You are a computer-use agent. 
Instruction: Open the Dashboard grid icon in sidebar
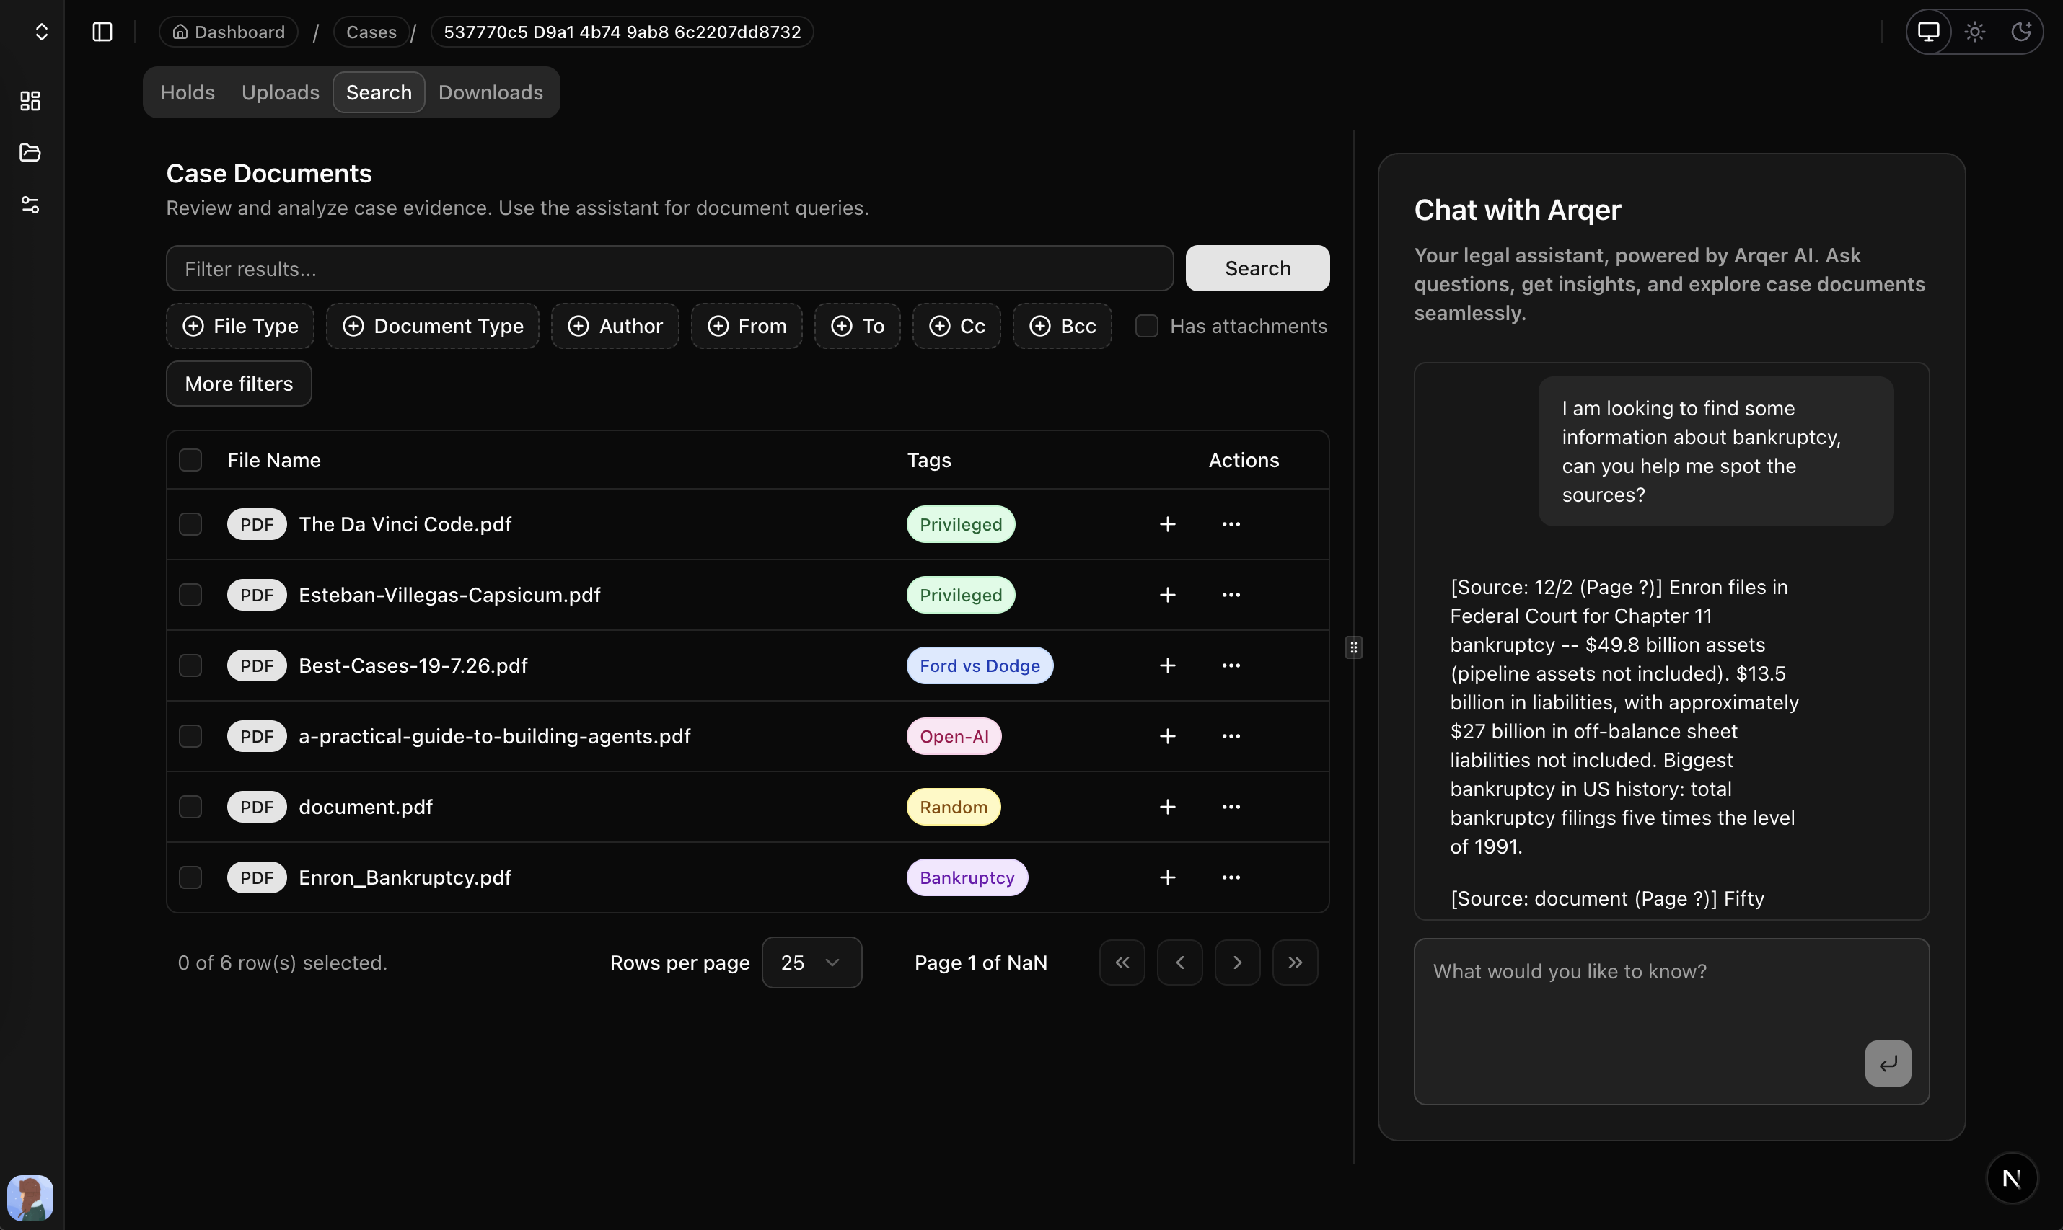tap(30, 101)
